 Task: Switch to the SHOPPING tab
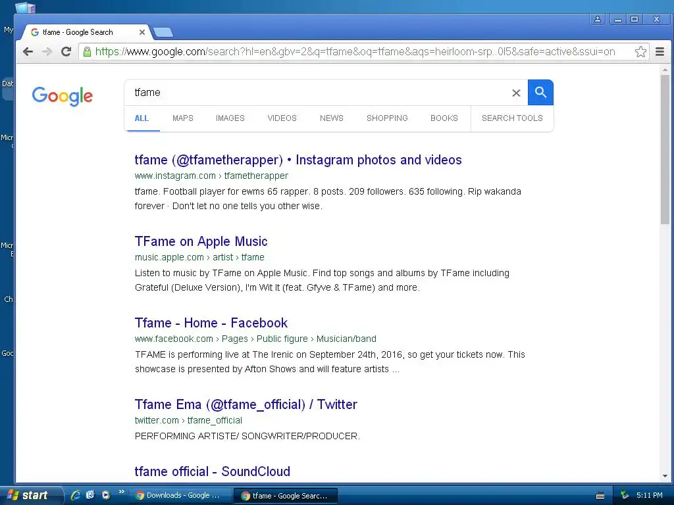tap(387, 118)
